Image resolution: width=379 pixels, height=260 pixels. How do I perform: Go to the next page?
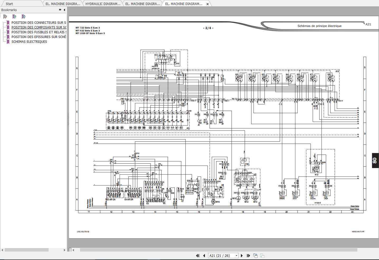[242, 256]
